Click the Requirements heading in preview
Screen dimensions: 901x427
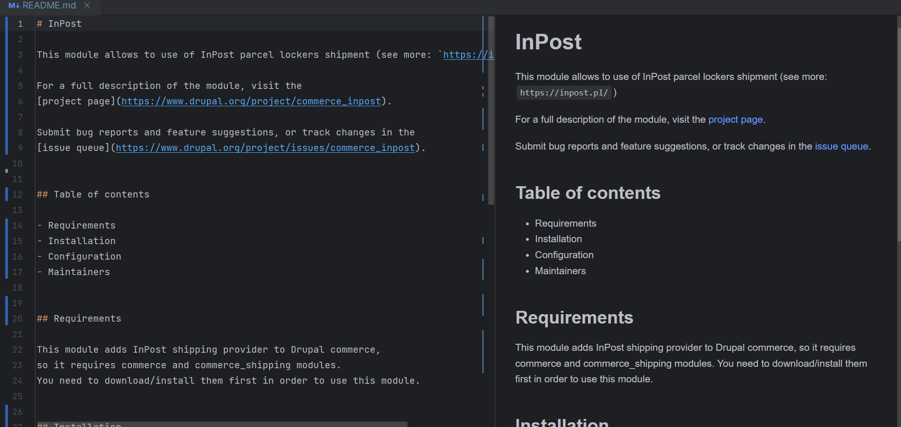click(574, 317)
